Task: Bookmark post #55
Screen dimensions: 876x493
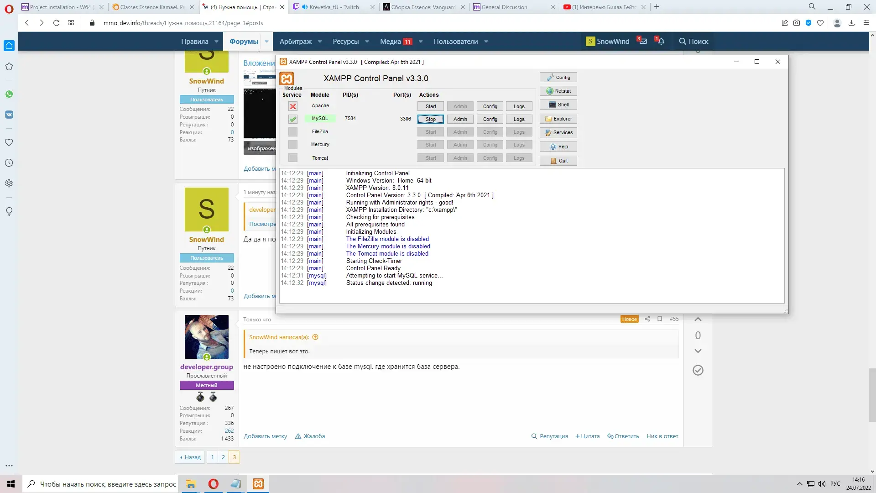Action: (x=660, y=319)
